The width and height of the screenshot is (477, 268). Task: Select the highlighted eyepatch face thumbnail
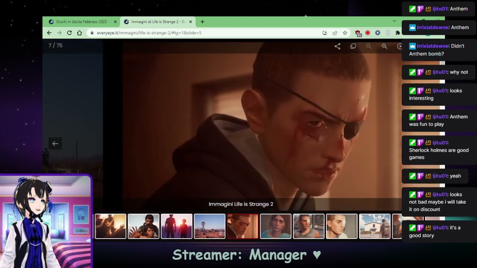click(x=243, y=226)
